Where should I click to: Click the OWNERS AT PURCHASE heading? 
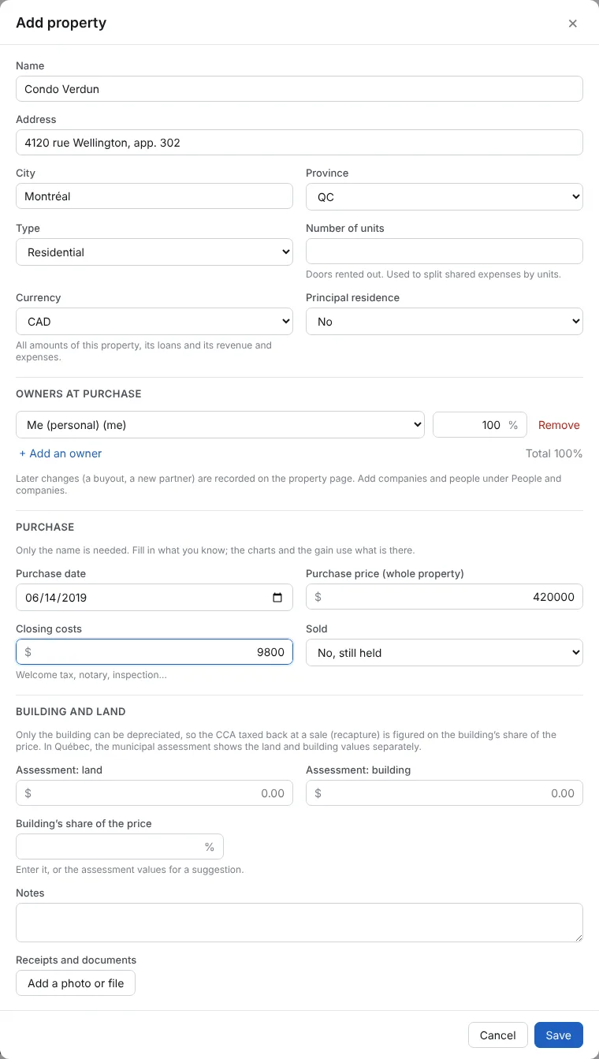79,393
